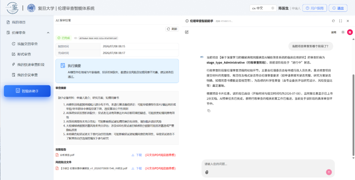Screen dimensions: 355x180
Task: Click the PDF icon beside 分析报告.pdf
Action: coord(57,155)
